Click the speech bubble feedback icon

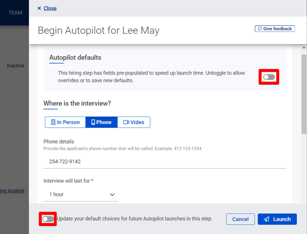tap(259, 29)
